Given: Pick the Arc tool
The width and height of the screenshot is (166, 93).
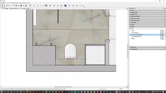Looking at the screenshot, I should tap(11, 6).
